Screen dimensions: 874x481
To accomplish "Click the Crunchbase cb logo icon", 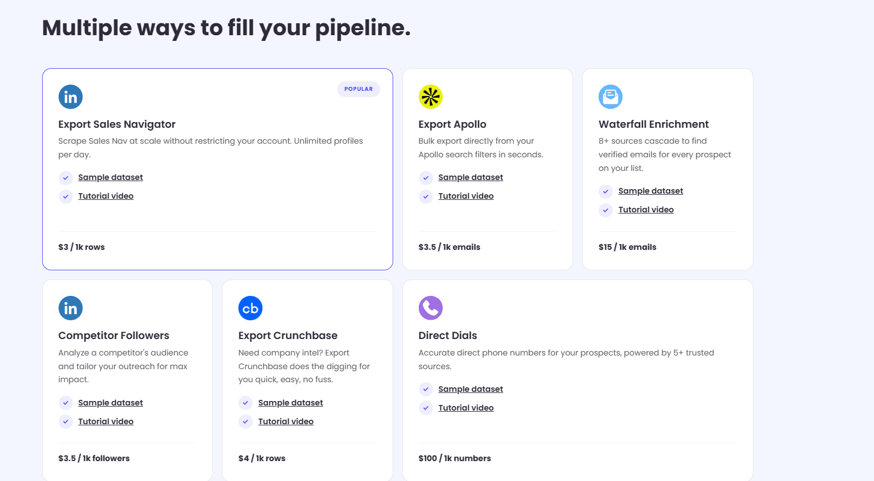I will [x=250, y=308].
